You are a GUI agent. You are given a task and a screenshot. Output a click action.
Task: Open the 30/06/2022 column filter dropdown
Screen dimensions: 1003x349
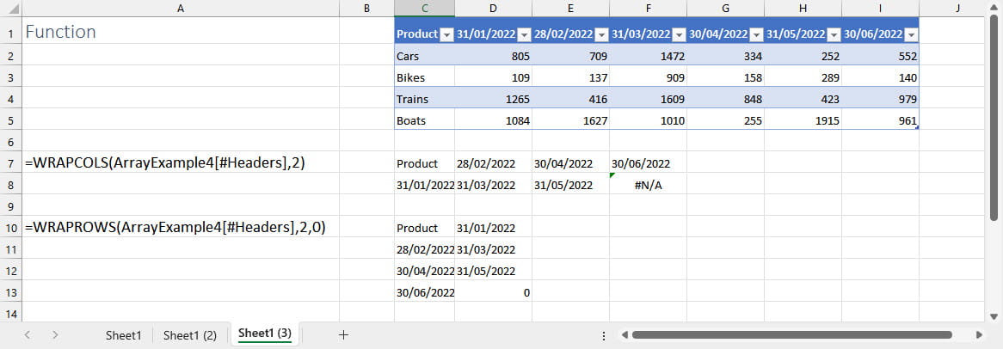(x=910, y=34)
